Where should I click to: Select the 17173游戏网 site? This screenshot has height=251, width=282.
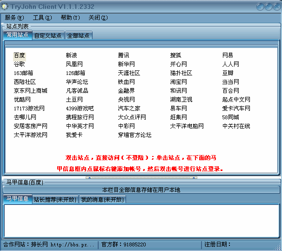click(x=29, y=109)
